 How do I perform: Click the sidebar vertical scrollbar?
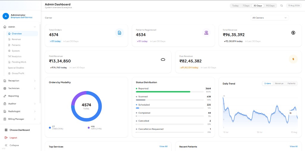point(40,63)
